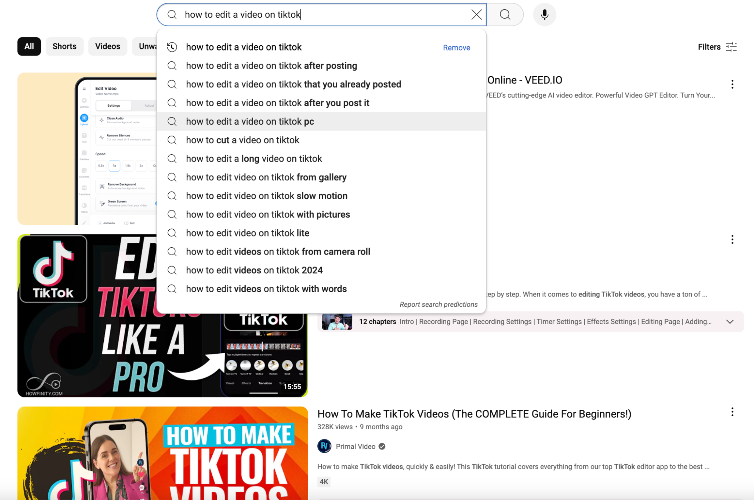
Task: Choose suggestion ending 'slow motion'
Action: [x=321, y=196]
